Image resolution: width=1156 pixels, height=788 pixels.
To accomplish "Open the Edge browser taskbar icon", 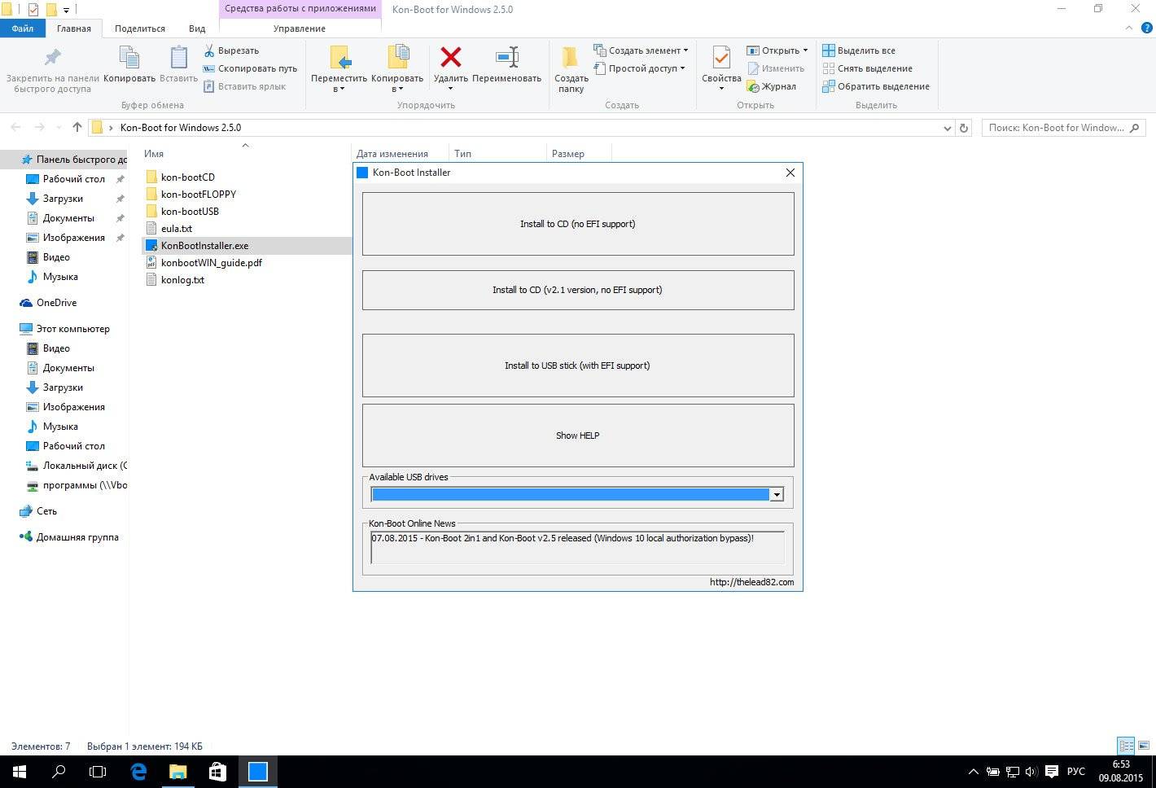I will (x=138, y=771).
